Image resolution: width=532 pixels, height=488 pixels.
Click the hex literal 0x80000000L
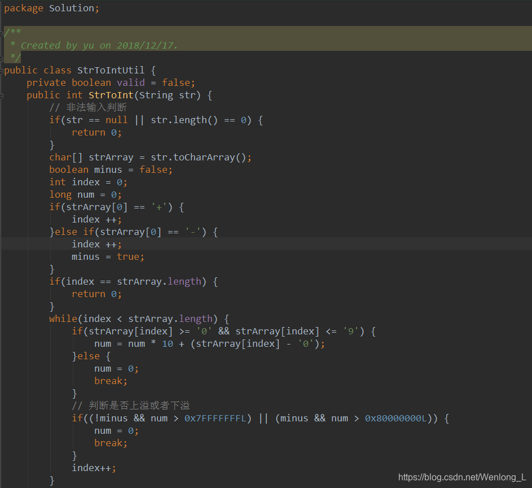click(x=396, y=419)
